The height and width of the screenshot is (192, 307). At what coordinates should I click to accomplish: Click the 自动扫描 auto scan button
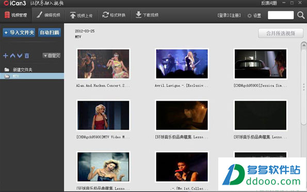click(50, 33)
